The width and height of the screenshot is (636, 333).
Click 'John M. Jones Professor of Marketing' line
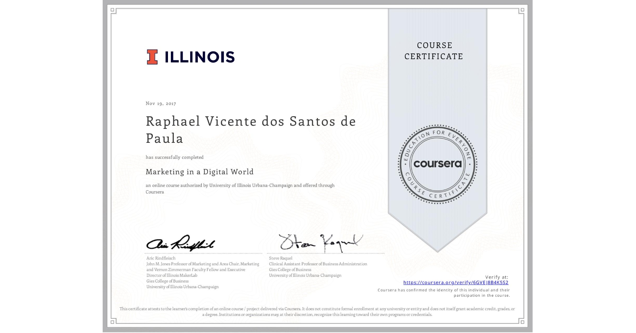[203, 264]
